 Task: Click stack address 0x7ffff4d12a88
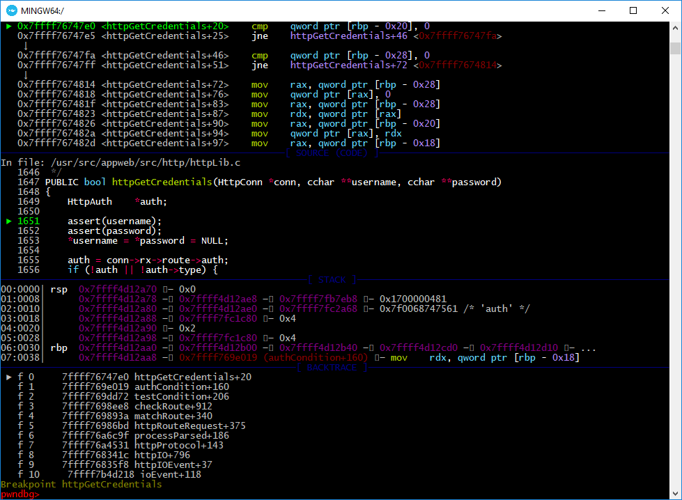(118, 319)
